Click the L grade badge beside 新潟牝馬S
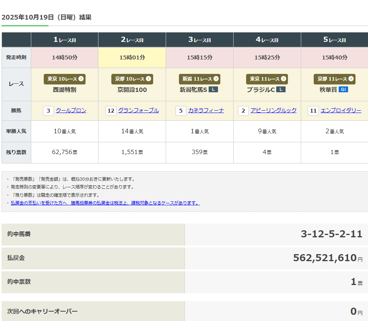This screenshot has width=368, height=321. coord(213,90)
